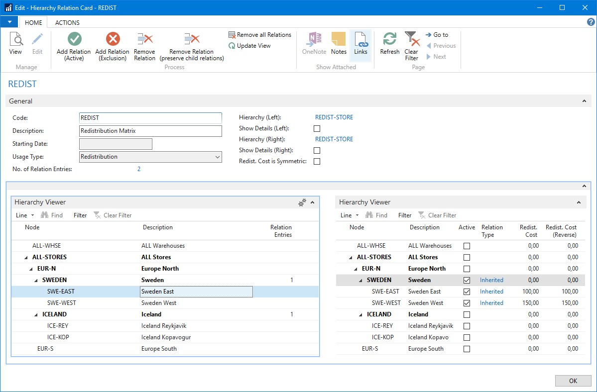Click Add Relation (Active) green check icon

coord(74,39)
